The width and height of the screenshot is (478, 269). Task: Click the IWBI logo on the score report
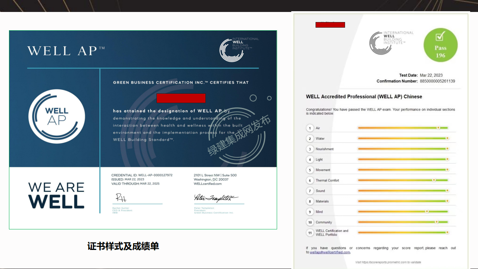[x=391, y=43]
